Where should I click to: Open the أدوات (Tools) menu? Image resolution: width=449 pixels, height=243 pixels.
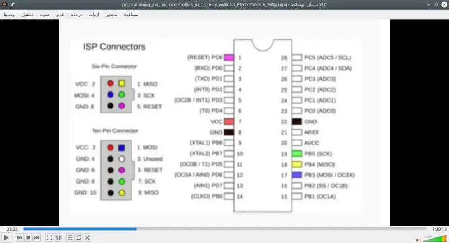coord(94,14)
